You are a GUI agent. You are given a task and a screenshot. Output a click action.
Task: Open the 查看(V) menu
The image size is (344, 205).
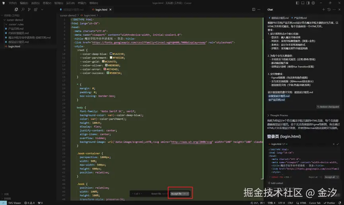47,3
